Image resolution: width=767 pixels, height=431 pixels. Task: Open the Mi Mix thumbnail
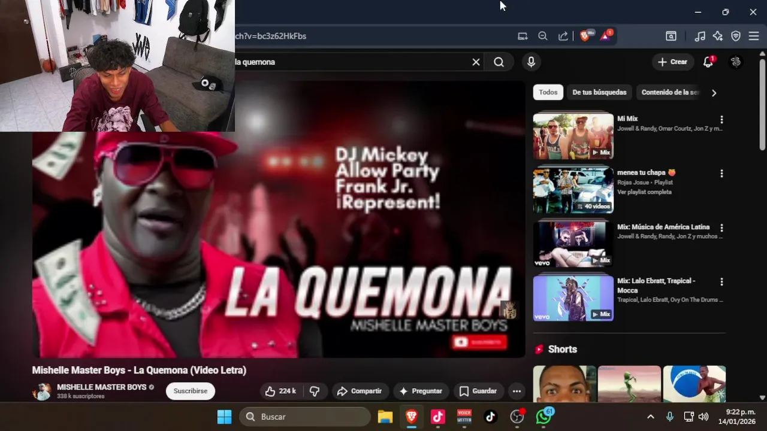pyautogui.click(x=573, y=136)
